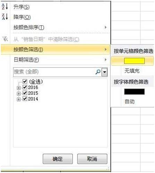Expand the 2016 tree node
Viewport: 155px width, 173px height.
tap(18, 88)
